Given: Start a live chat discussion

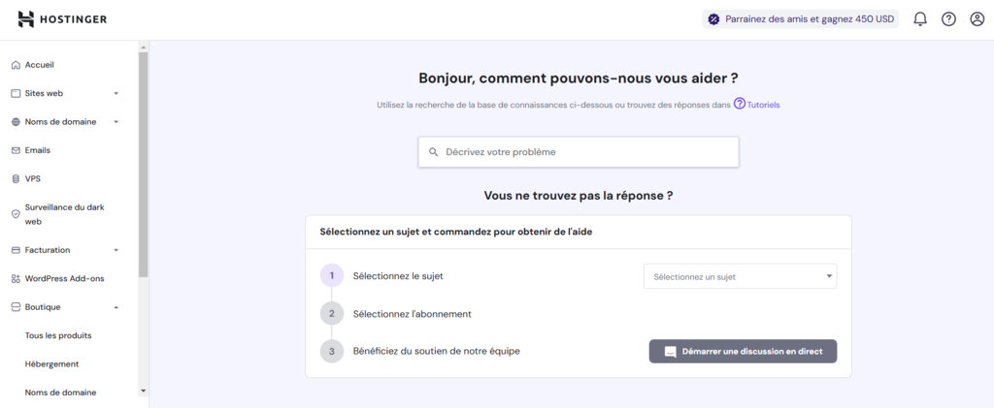Looking at the screenshot, I should click(743, 351).
